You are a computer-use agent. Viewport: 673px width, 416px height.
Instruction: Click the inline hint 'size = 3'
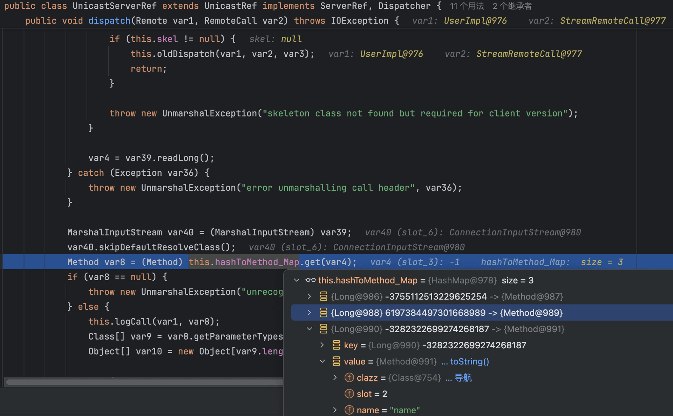coord(602,262)
